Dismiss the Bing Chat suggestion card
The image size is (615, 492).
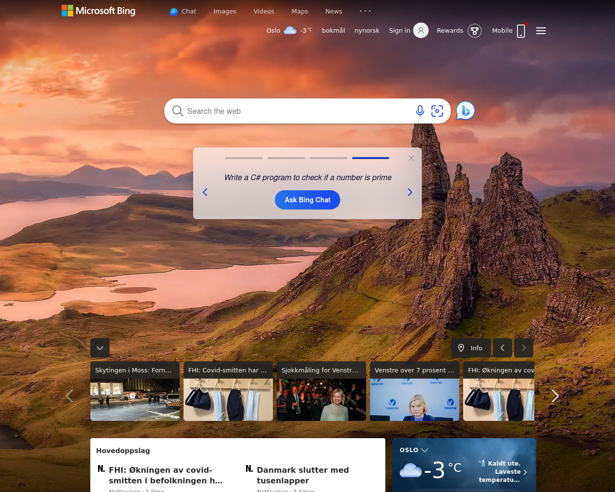[x=411, y=158]
